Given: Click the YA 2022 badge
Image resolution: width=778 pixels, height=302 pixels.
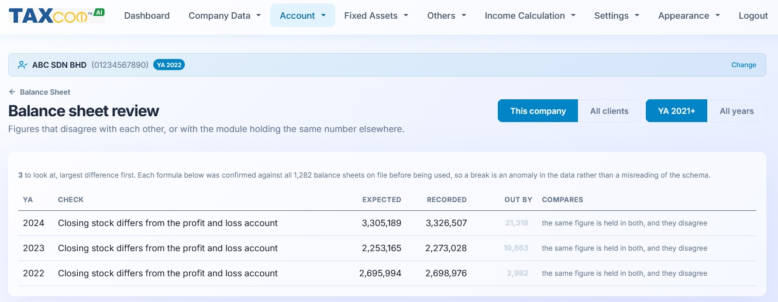Looking at the screenshot, I should (169, 65).
